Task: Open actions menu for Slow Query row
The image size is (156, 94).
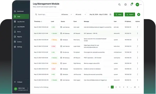Action: 137,40
